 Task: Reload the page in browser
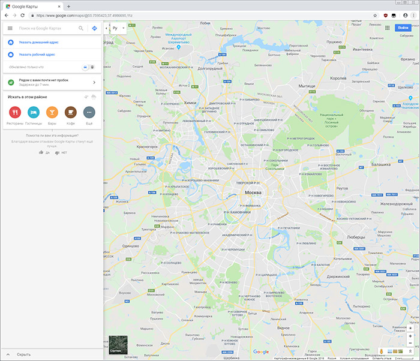[x=23, y=15]
